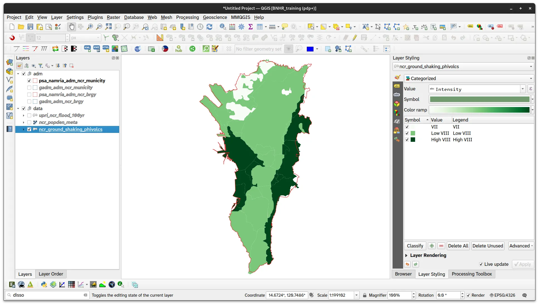Uncheck the psa_namria_adm_ncr_municity layer
Image resolution: width=539 pixels, height=305 pixels.
(29, 81)
